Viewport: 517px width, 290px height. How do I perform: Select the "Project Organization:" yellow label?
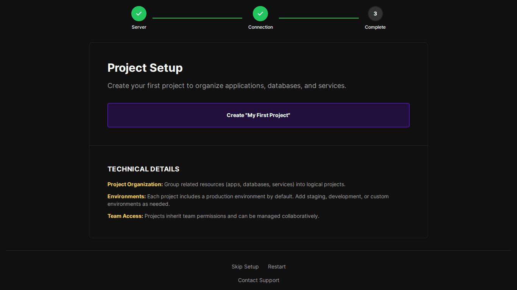[x=135, y=185]
